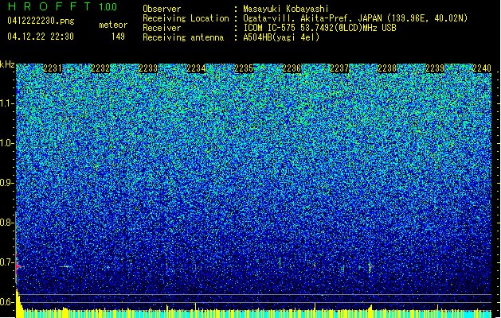This screenshot has width=501, height=318.
Task: Click the 0.9 kHz axis tick label
Action: [x=6, y=183]
